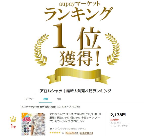Open the メンズファッション専門店 アダマス shop link
162x136 pixels.
pos(69,129)
